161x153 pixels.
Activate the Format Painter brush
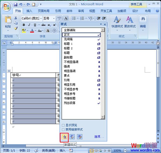[x=16, y=28]
